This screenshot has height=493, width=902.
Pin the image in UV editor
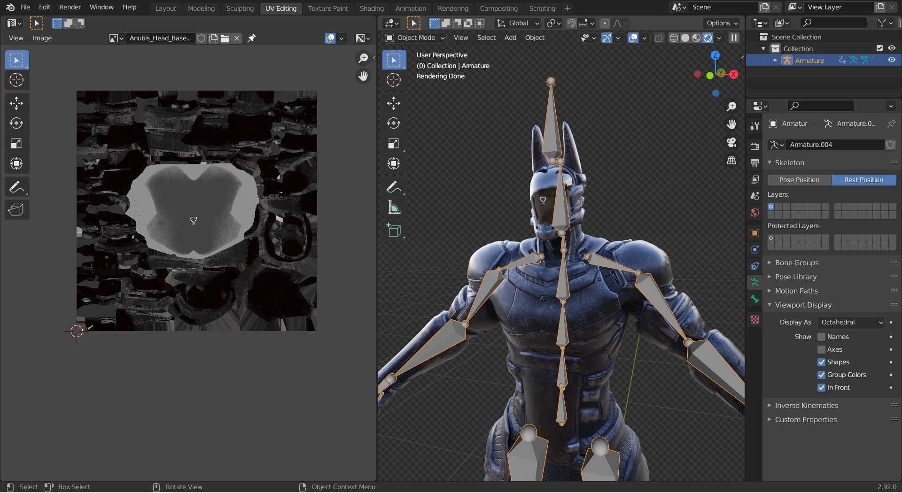click(x=252, y=38)
